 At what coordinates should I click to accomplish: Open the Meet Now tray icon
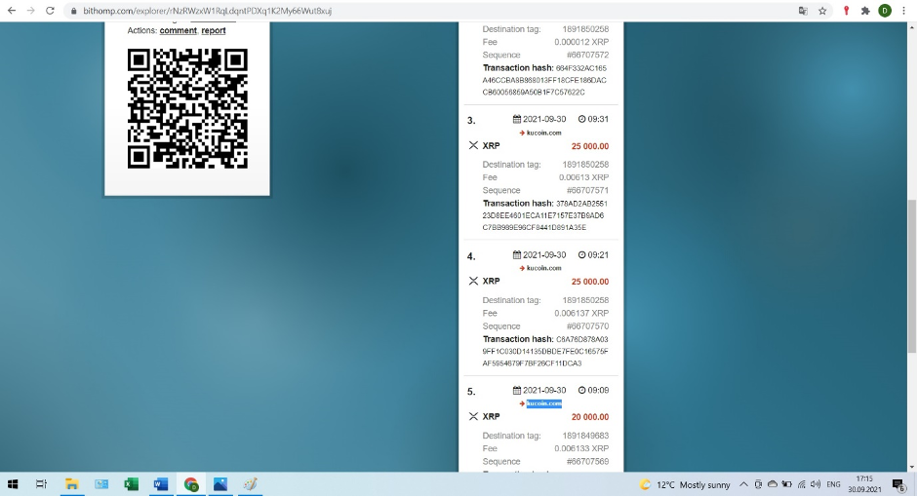tap(758, 484)
